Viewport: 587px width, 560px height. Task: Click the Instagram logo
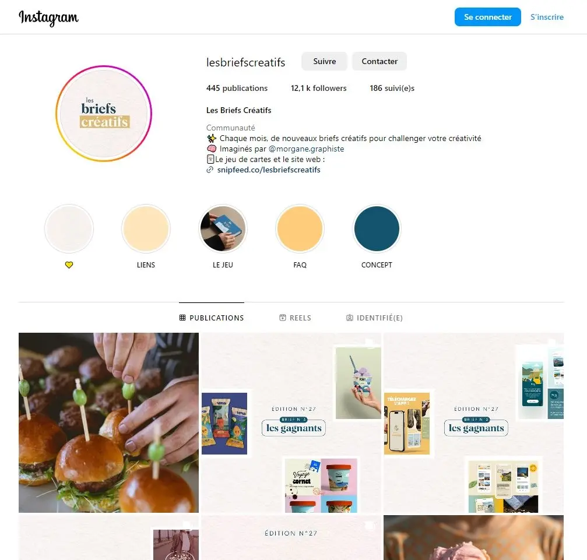point(48,17)
